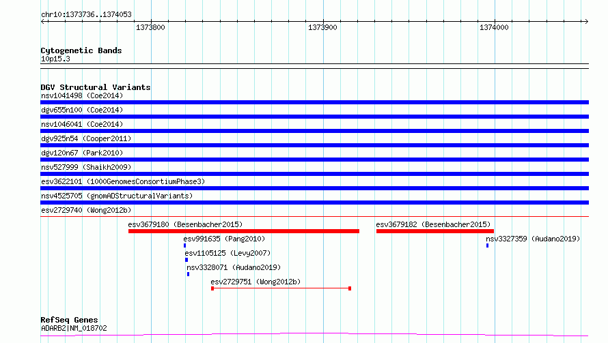The height and width of the screenshot is (343, 608).
Task: Click the red bar for esv3679182
Action: point(435,231)
